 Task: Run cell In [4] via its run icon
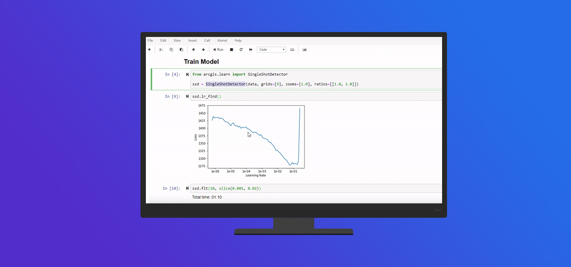coord(188,74)
